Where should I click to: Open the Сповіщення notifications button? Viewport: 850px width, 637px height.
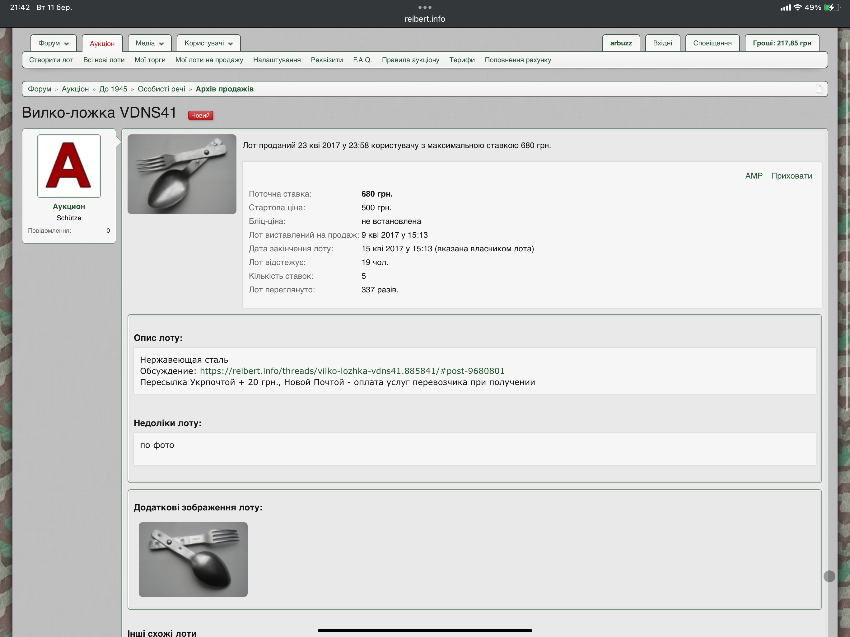712,43
